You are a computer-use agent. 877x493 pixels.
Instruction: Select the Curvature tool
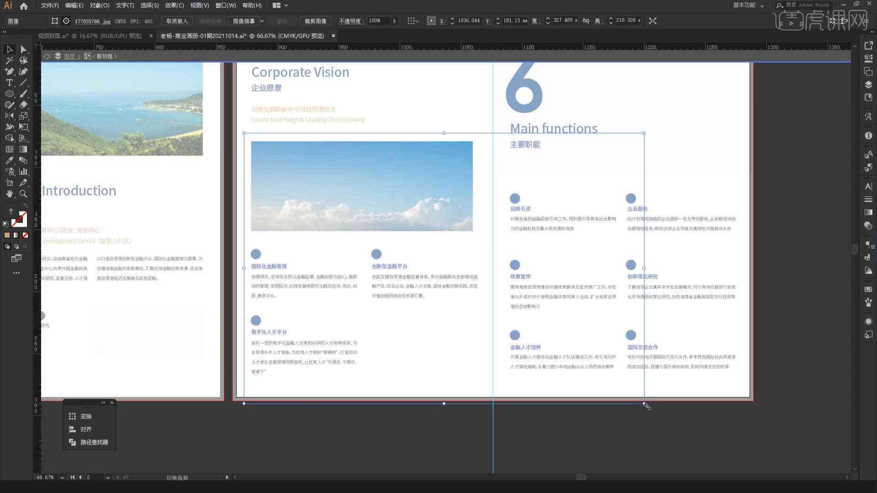23,71
